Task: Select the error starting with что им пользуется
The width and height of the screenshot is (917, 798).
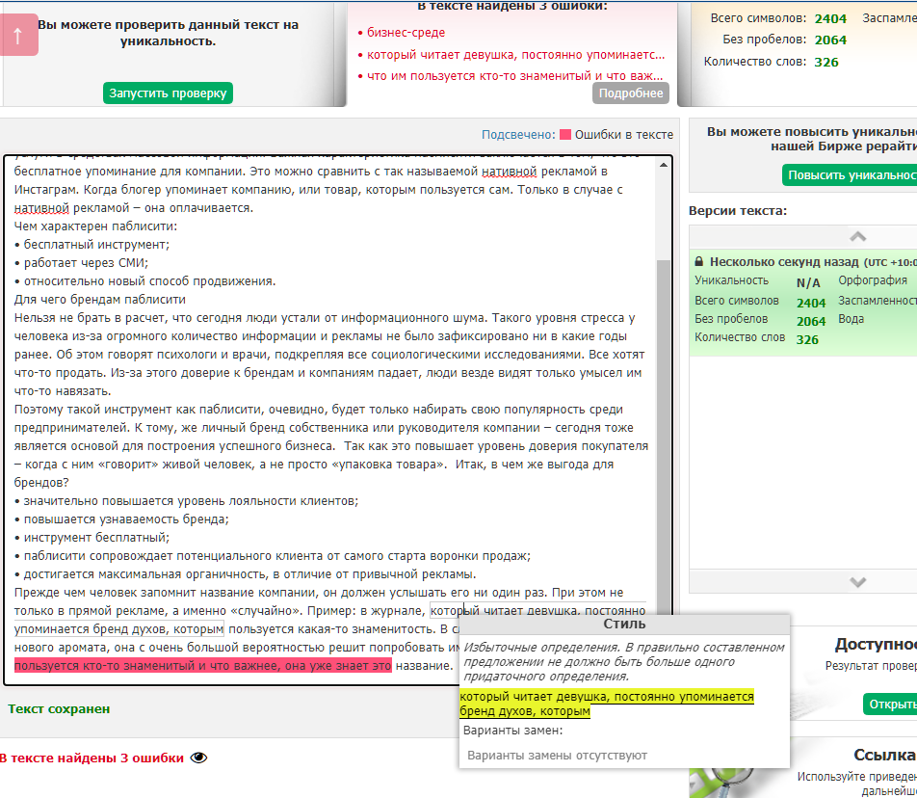Action: [x=514, y=75]
